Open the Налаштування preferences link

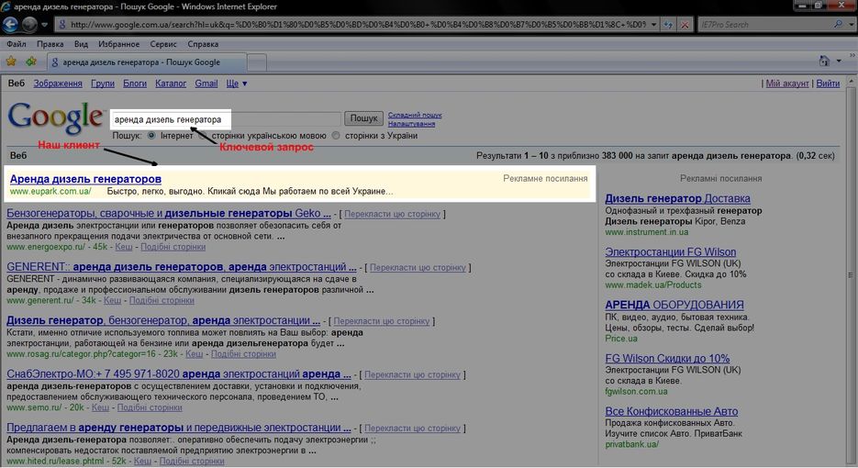tap(411, 124)
